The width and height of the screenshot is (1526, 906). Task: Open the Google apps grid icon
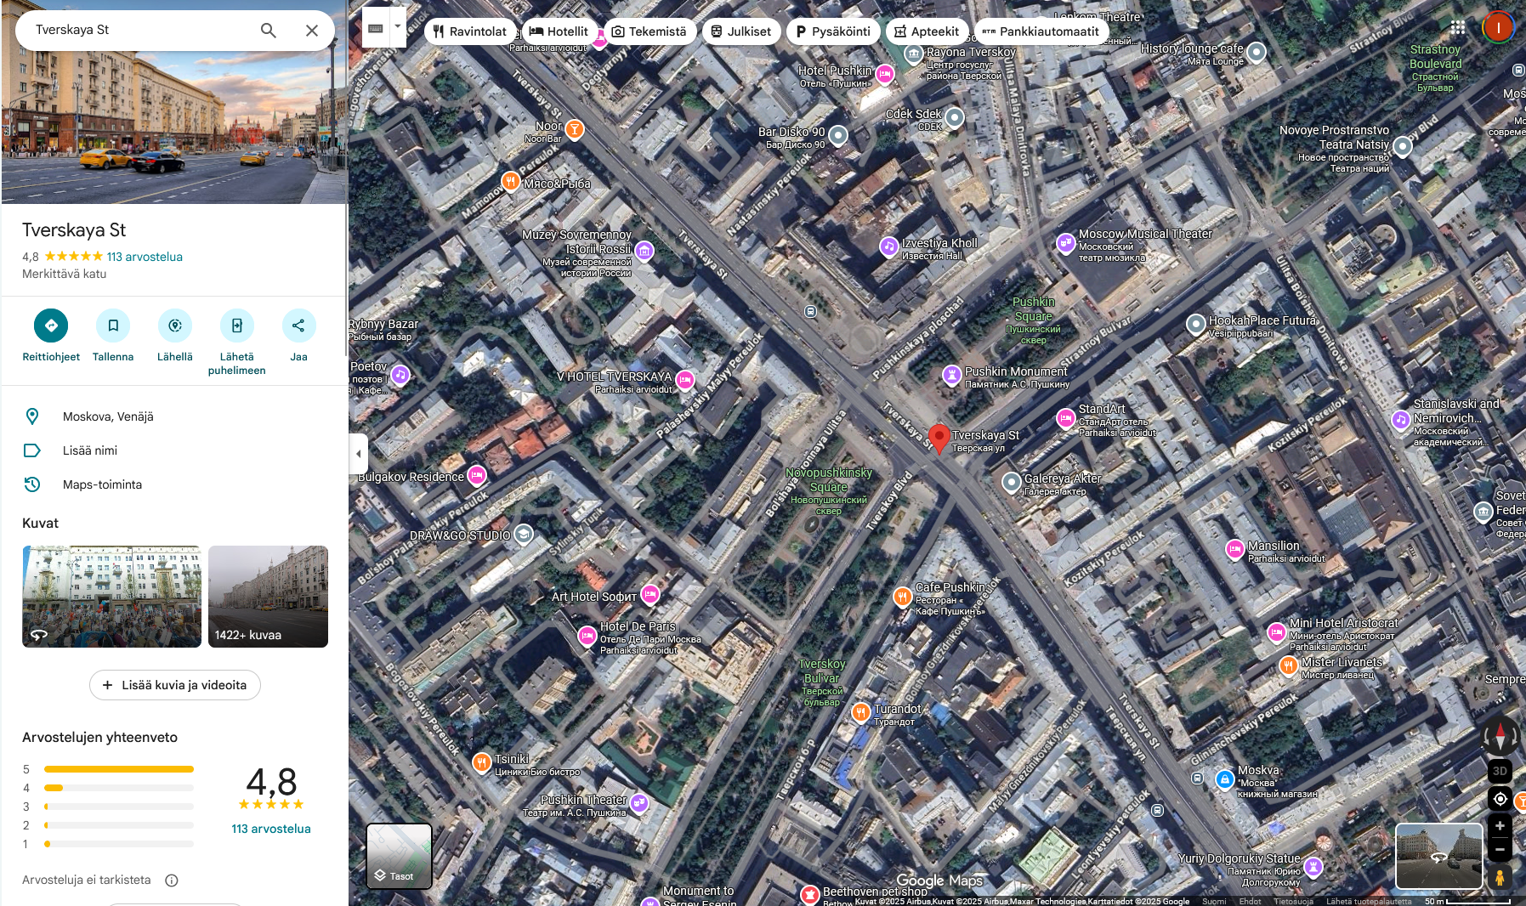tap(1458, 27)
